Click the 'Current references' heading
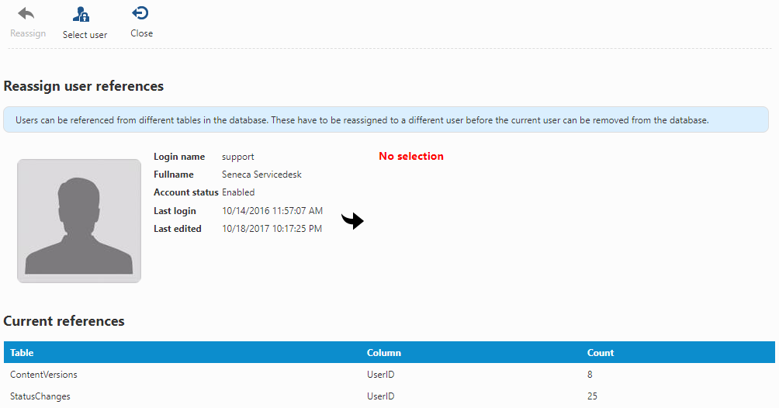Screen dimensions: 779x408 pos(64,321)
